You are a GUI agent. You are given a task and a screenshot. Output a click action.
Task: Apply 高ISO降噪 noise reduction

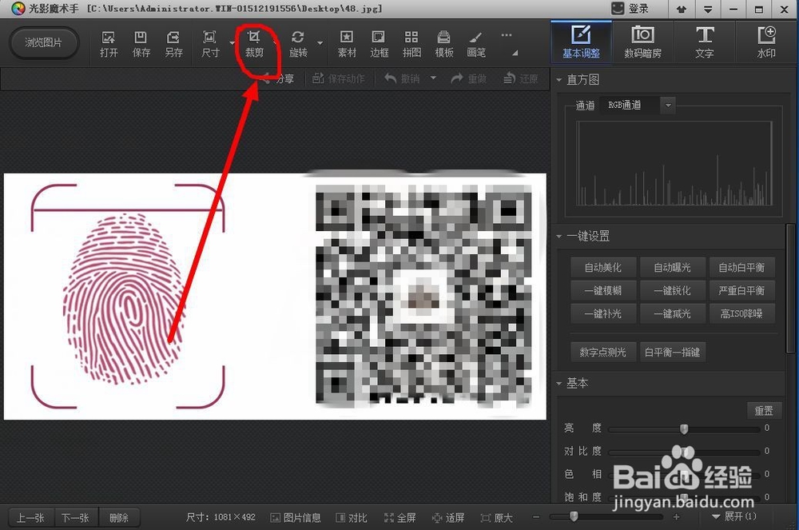click(742, 313)
